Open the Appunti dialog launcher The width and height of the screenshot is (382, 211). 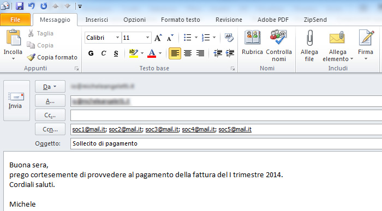(77, 69)
